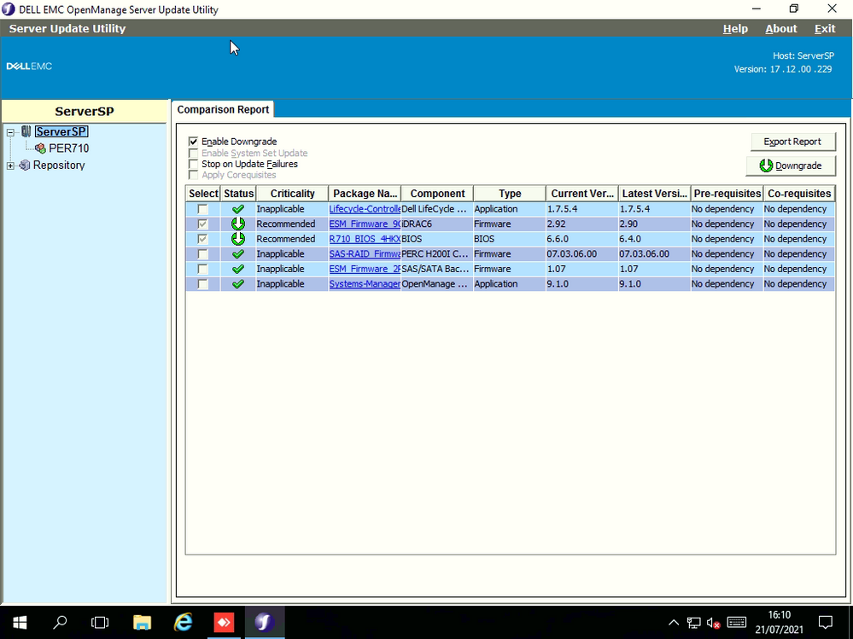Open the Help menu
Viewport: 853px width, 639px height.
[735, 29]
